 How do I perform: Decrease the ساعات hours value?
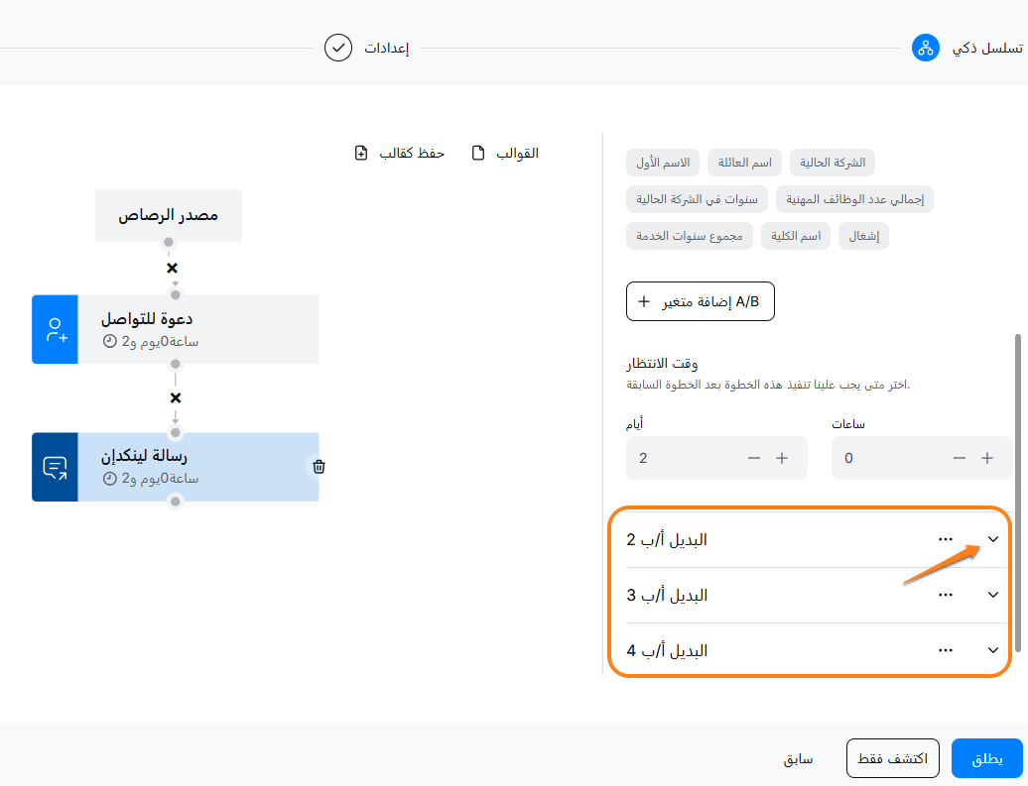point(959,458)
